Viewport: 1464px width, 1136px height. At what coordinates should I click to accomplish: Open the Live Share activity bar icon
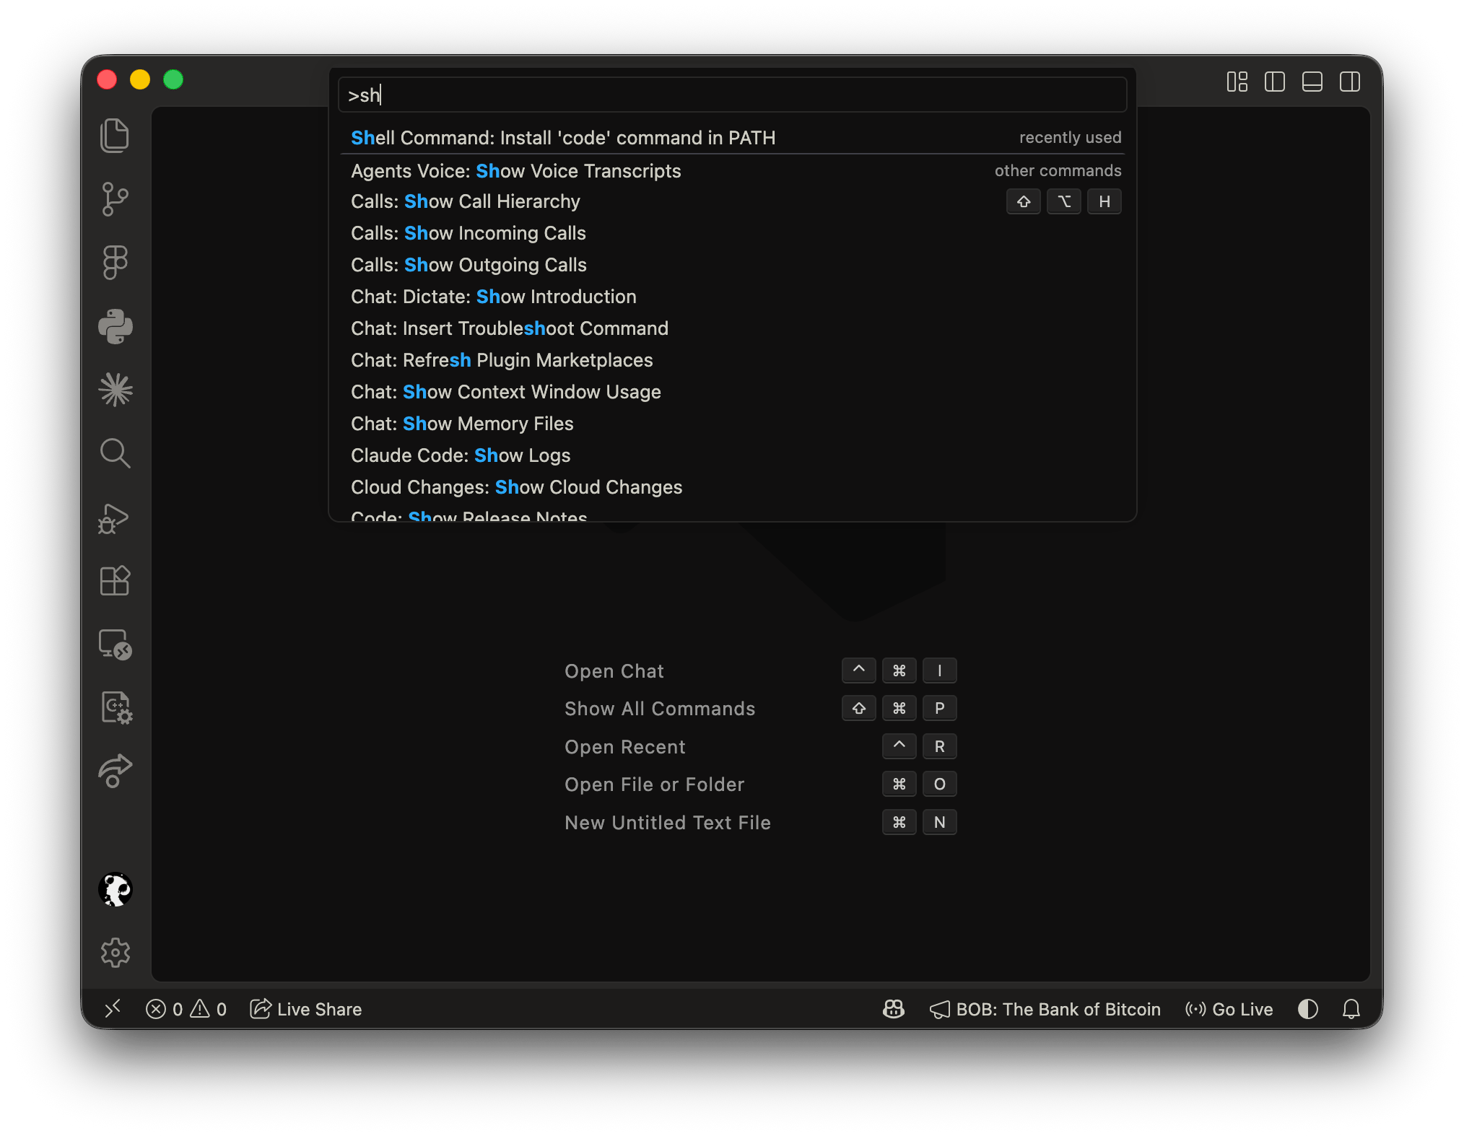[116, 771]
